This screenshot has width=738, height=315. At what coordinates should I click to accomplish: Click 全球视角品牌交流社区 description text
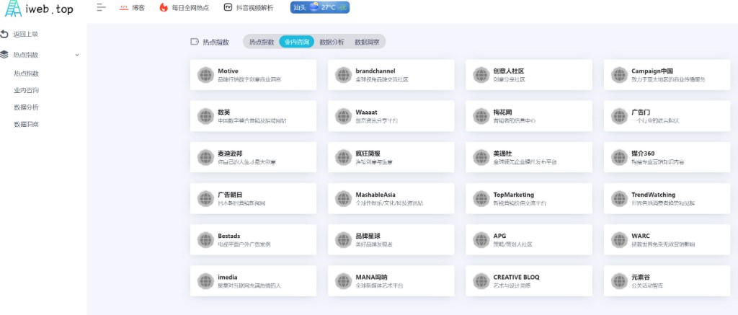pyautogui.click(x=382, y=79)
